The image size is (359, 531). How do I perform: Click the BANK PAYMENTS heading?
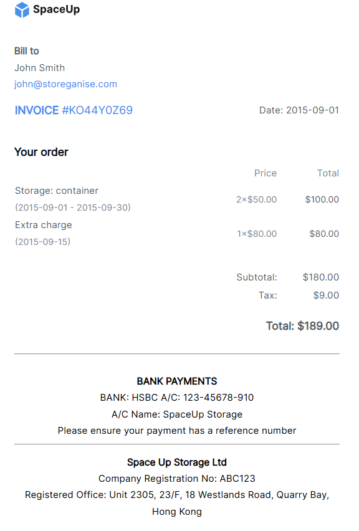tap(177, 381)
